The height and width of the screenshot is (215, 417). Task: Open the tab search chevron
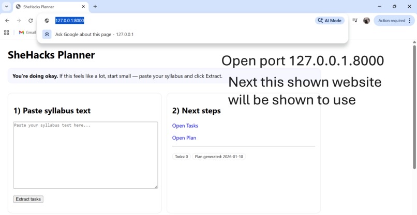pos(6,6)
